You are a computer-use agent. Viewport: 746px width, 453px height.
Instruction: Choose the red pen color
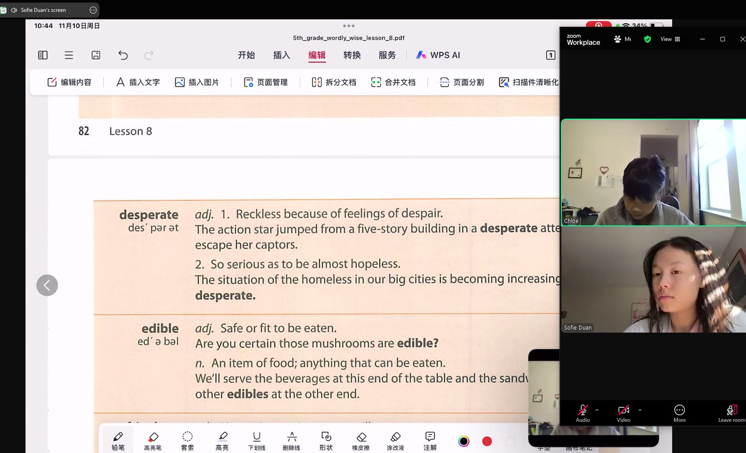[x=487, y=441]
